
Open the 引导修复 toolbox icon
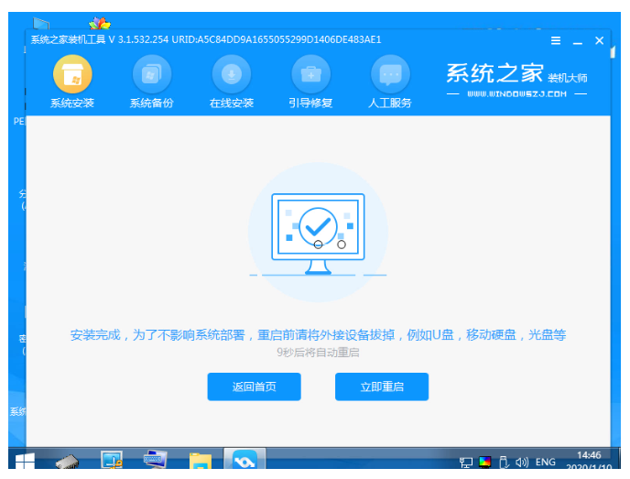[310, 75]
